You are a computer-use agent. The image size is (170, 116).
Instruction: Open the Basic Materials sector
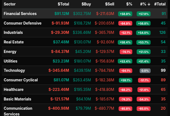pyautogui.click(x=17, y=99)
